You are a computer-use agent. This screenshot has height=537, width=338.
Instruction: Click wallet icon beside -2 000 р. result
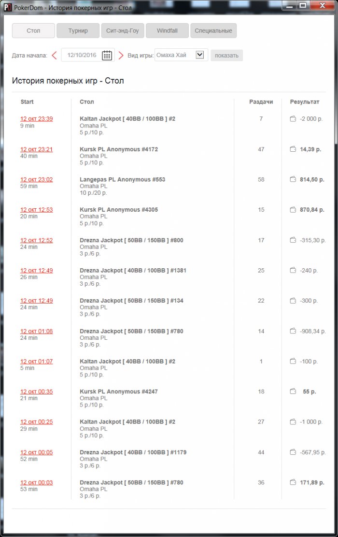(x=293, y=119)
